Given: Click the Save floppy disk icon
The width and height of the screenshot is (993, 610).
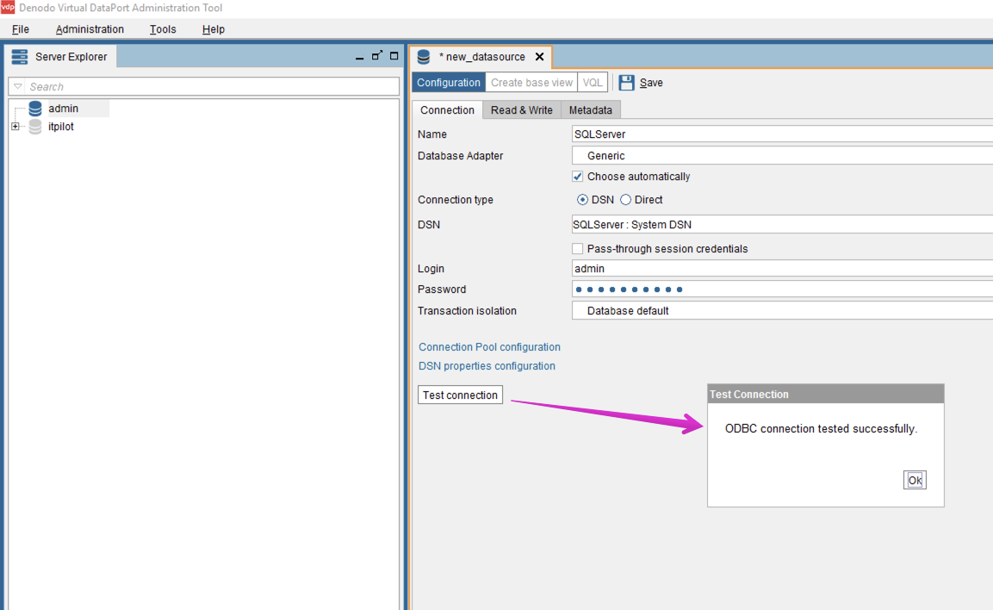Looking at the screenshot, I should [626, 83].
